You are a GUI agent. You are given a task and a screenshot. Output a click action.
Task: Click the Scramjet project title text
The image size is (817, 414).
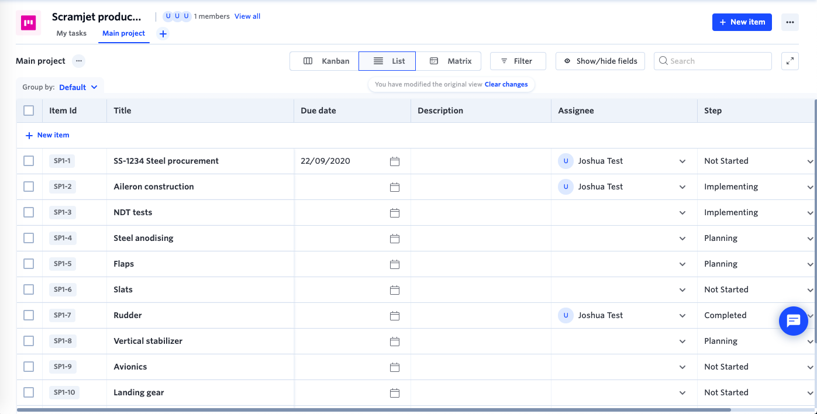click(96, 16)
